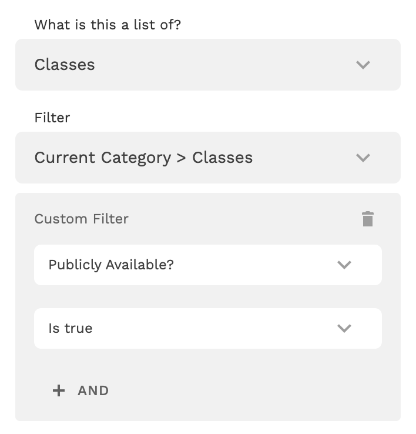
Task: Click the plus icon beside AND
Action: pyautogui.click(x=59, y=390)
